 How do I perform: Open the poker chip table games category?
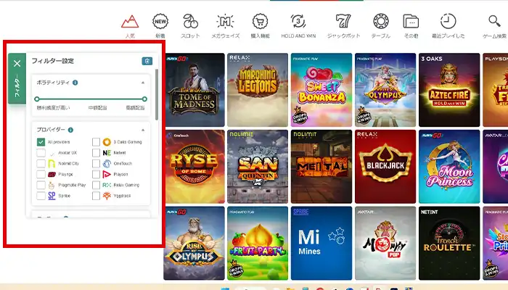381,27
